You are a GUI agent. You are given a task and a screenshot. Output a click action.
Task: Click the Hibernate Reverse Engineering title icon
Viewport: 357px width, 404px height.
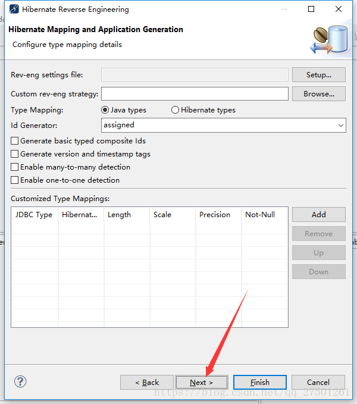point(14,9)
